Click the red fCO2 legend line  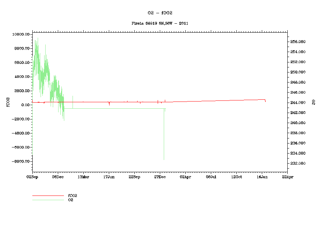pos(48,196)
